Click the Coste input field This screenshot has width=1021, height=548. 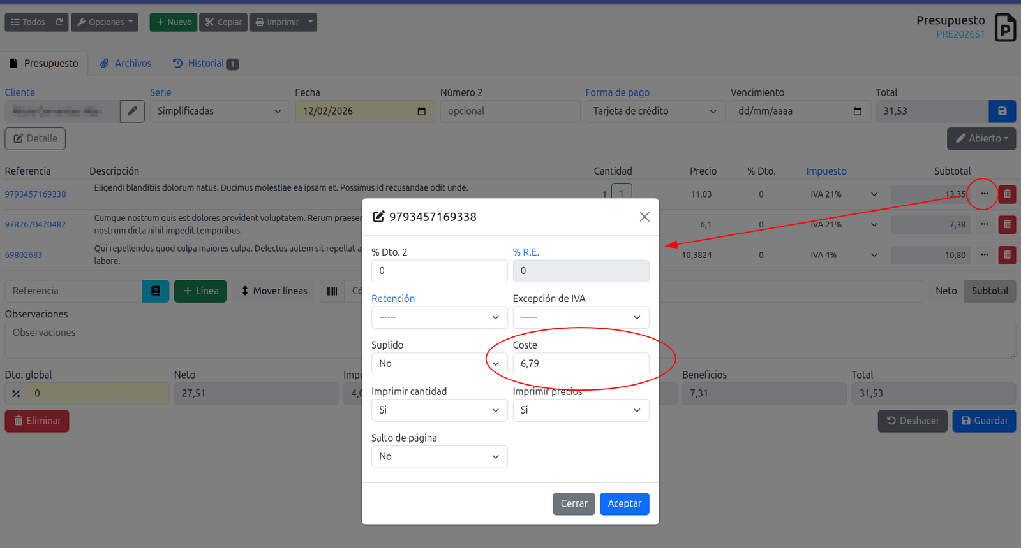581,364
